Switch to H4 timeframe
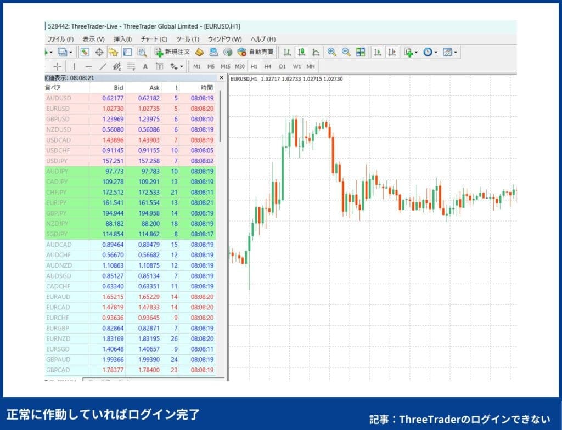The image size is (562, 430). point(268,66)
